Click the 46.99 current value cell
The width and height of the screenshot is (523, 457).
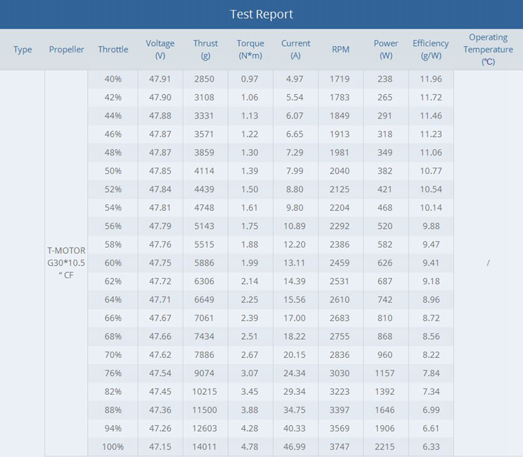click(296, 447)
